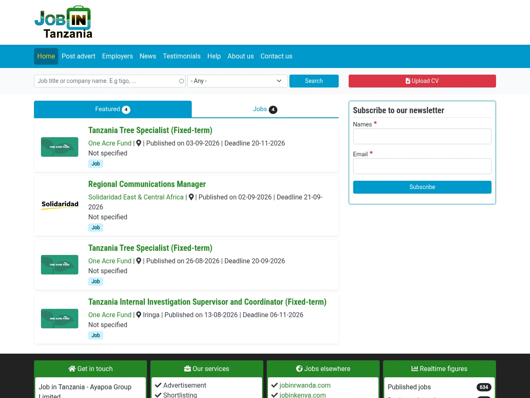Open the Help menu item
Viewport: 530px width, 398px height.
click(214, 56)
